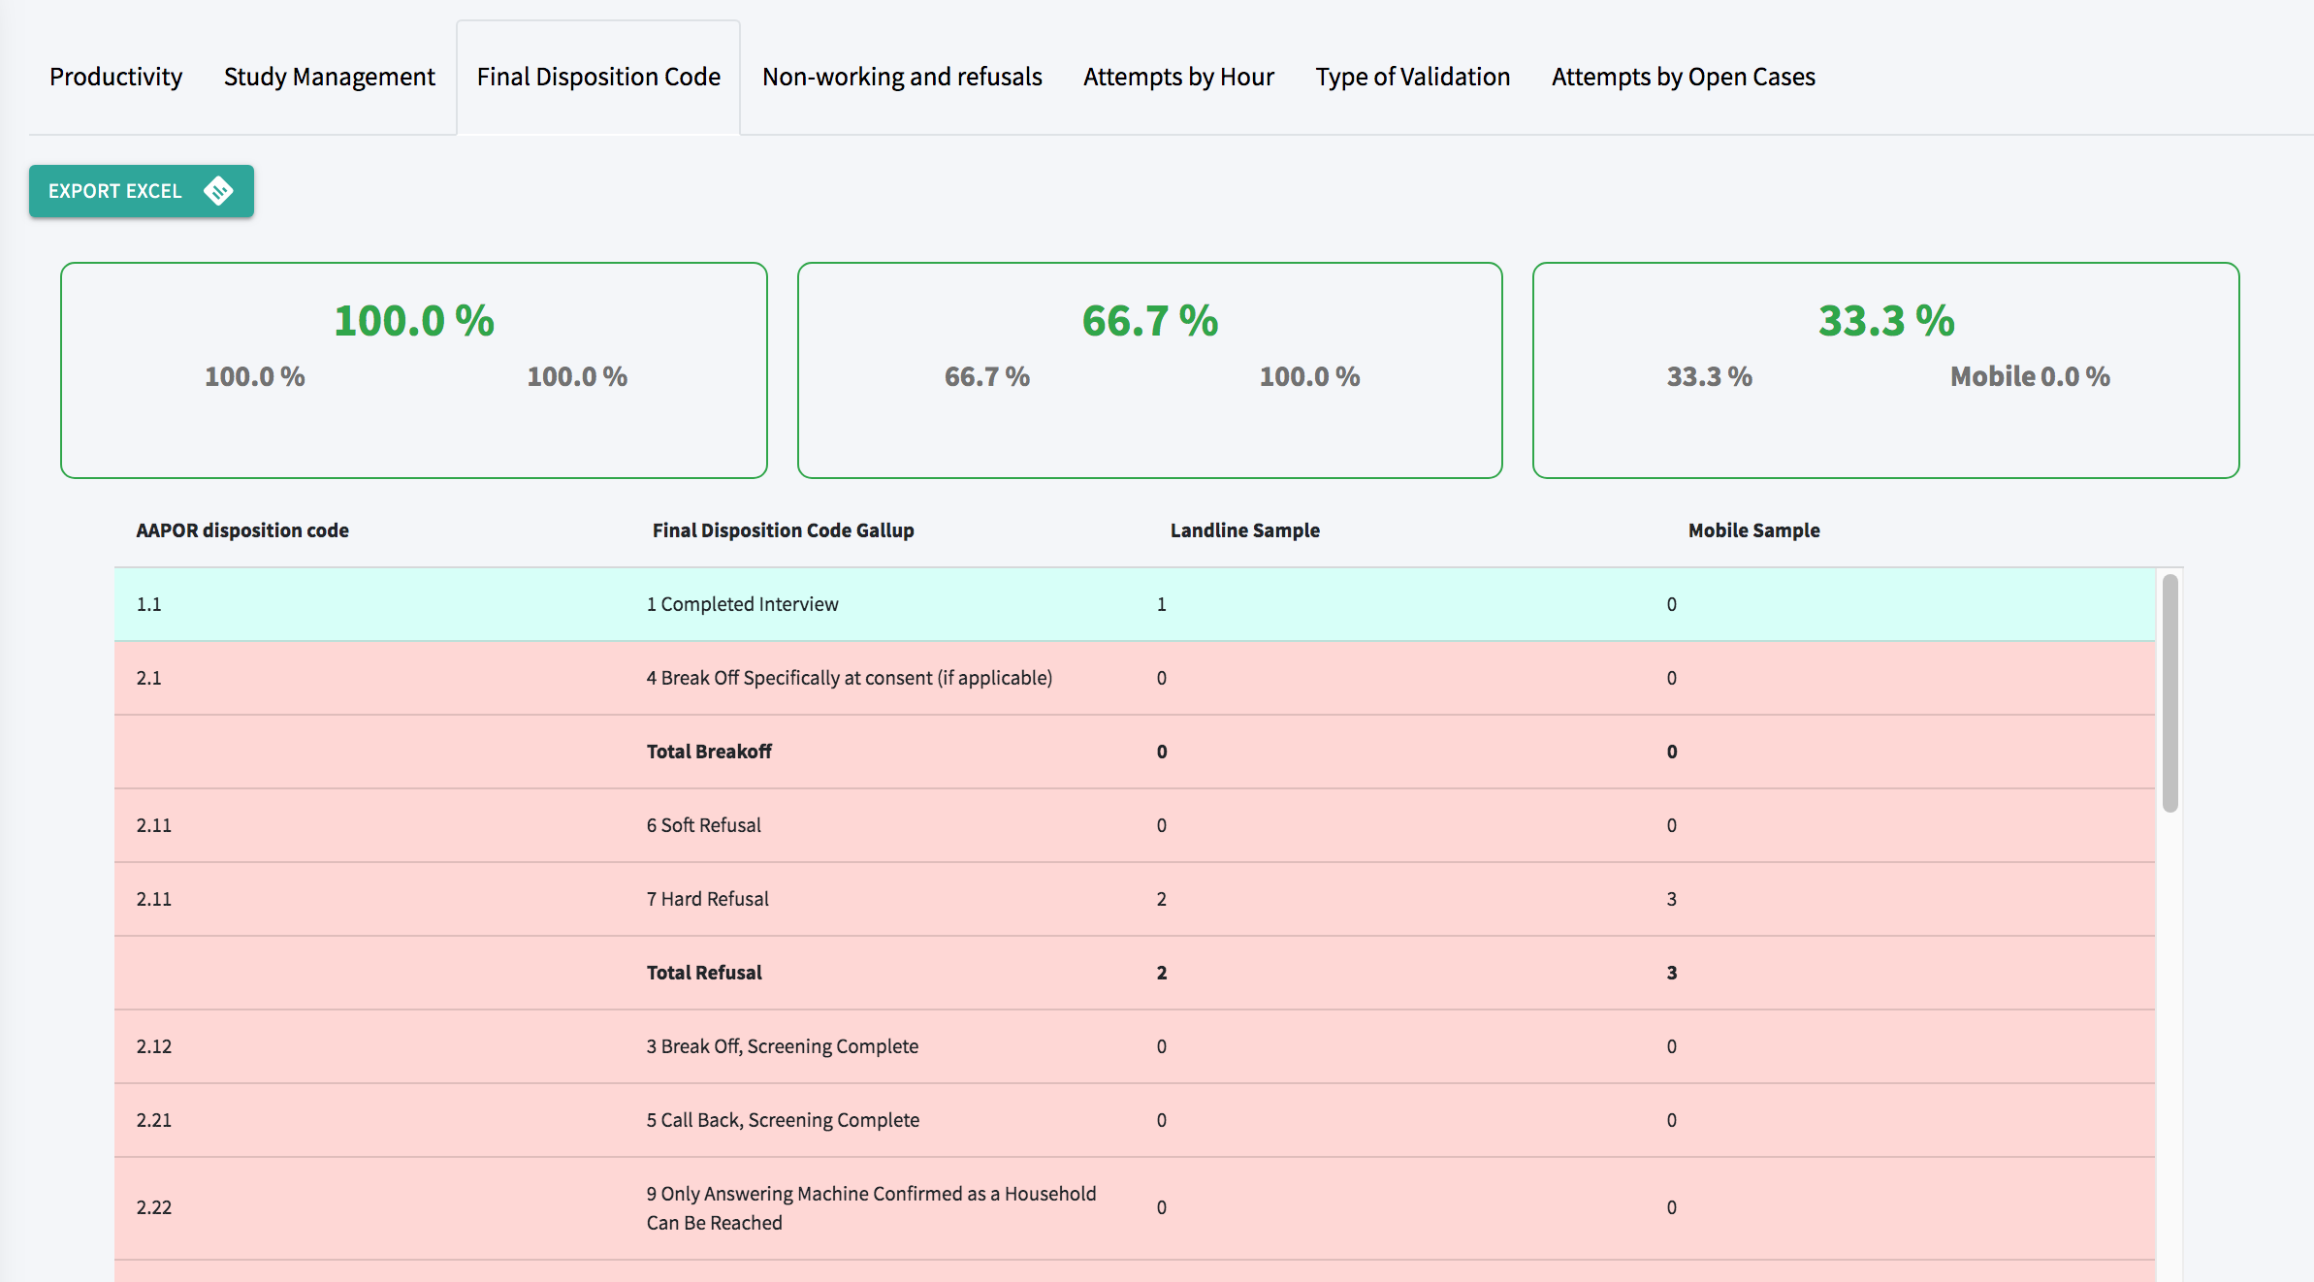
Task: Click the Total Refusal row label
Action: point(704,973)
